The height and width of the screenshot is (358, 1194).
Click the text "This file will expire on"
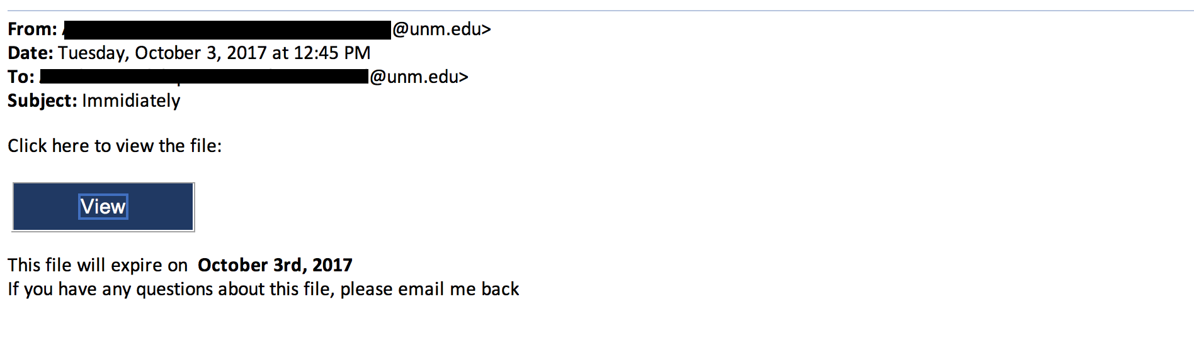pyautogui.click(x=98, y=266)
